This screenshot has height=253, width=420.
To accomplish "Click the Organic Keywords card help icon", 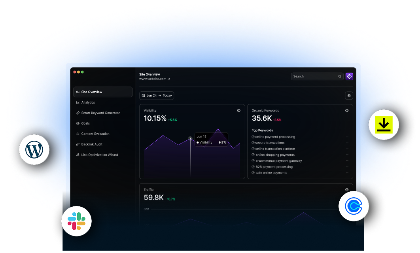I will tap(346, 110).
